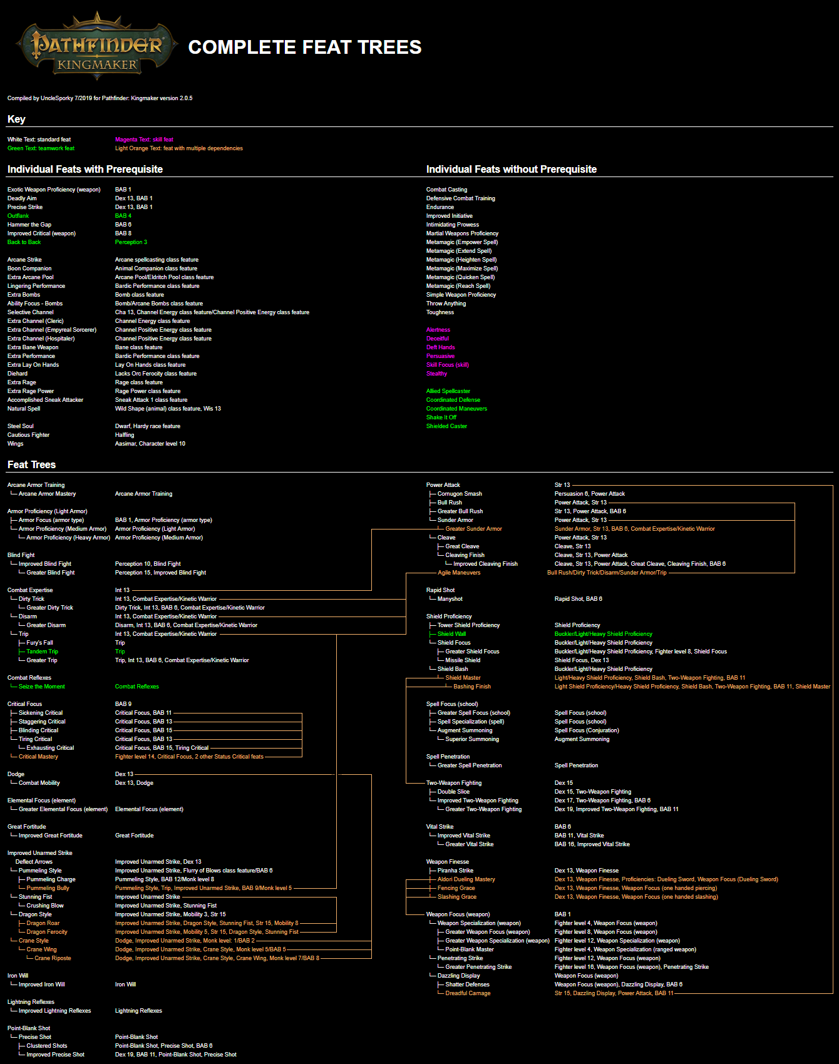
Task: Select the green Seize the Moment feat
Action: tap(41, 687)
